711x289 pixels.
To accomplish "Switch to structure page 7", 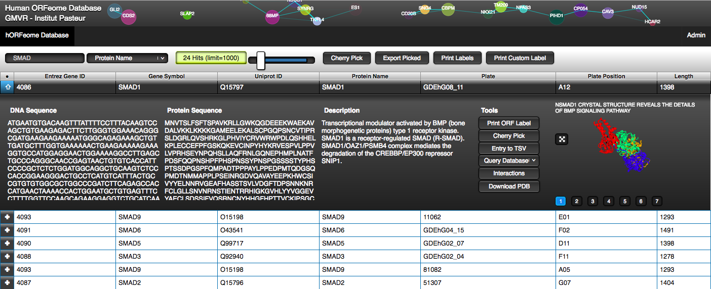I will 657,201.
